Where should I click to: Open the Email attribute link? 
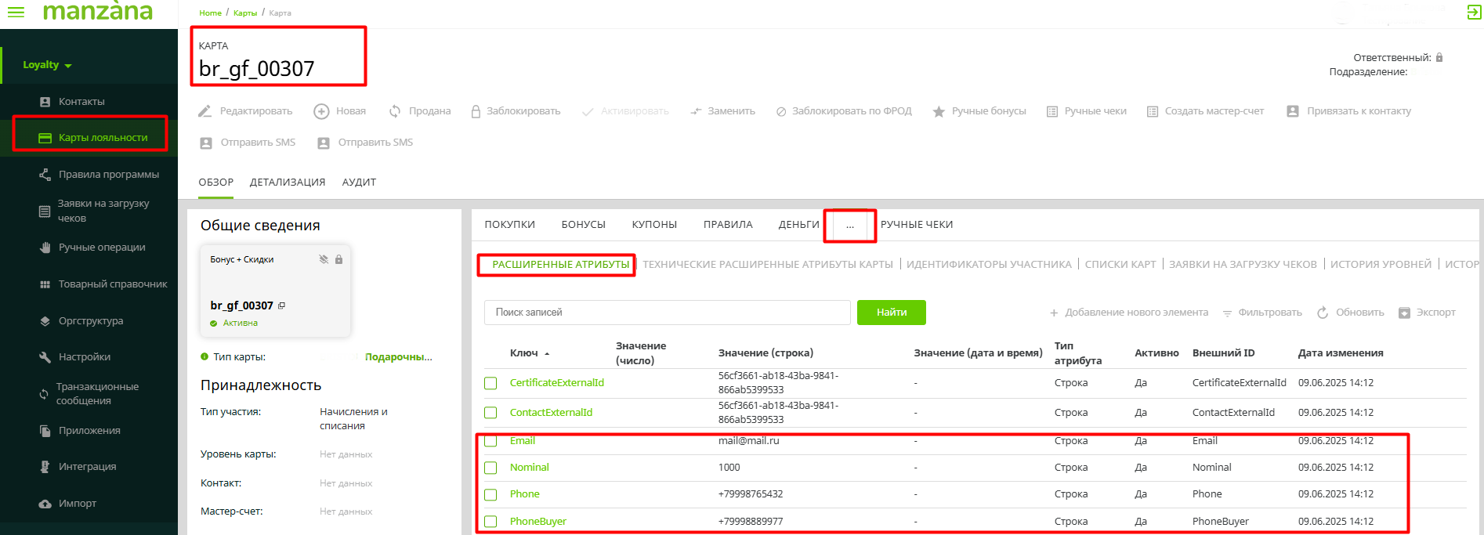click(x=523, y=441)
